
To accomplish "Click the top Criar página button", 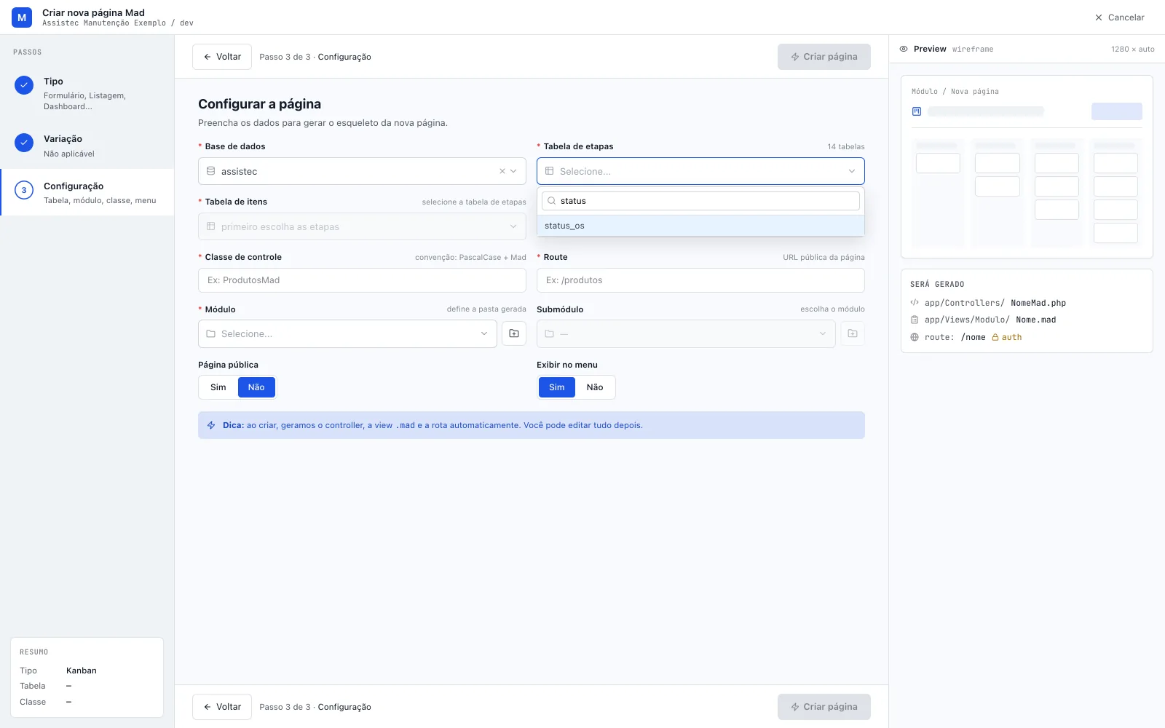I will [x=824, y=57].
